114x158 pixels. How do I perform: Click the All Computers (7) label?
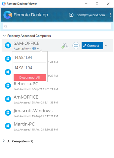pos(20,141)
